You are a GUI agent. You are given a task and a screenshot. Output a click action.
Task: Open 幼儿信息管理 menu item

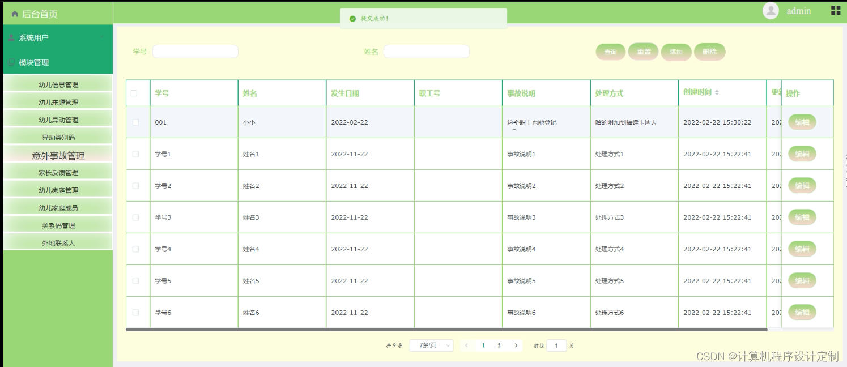[x=58, y=85]
